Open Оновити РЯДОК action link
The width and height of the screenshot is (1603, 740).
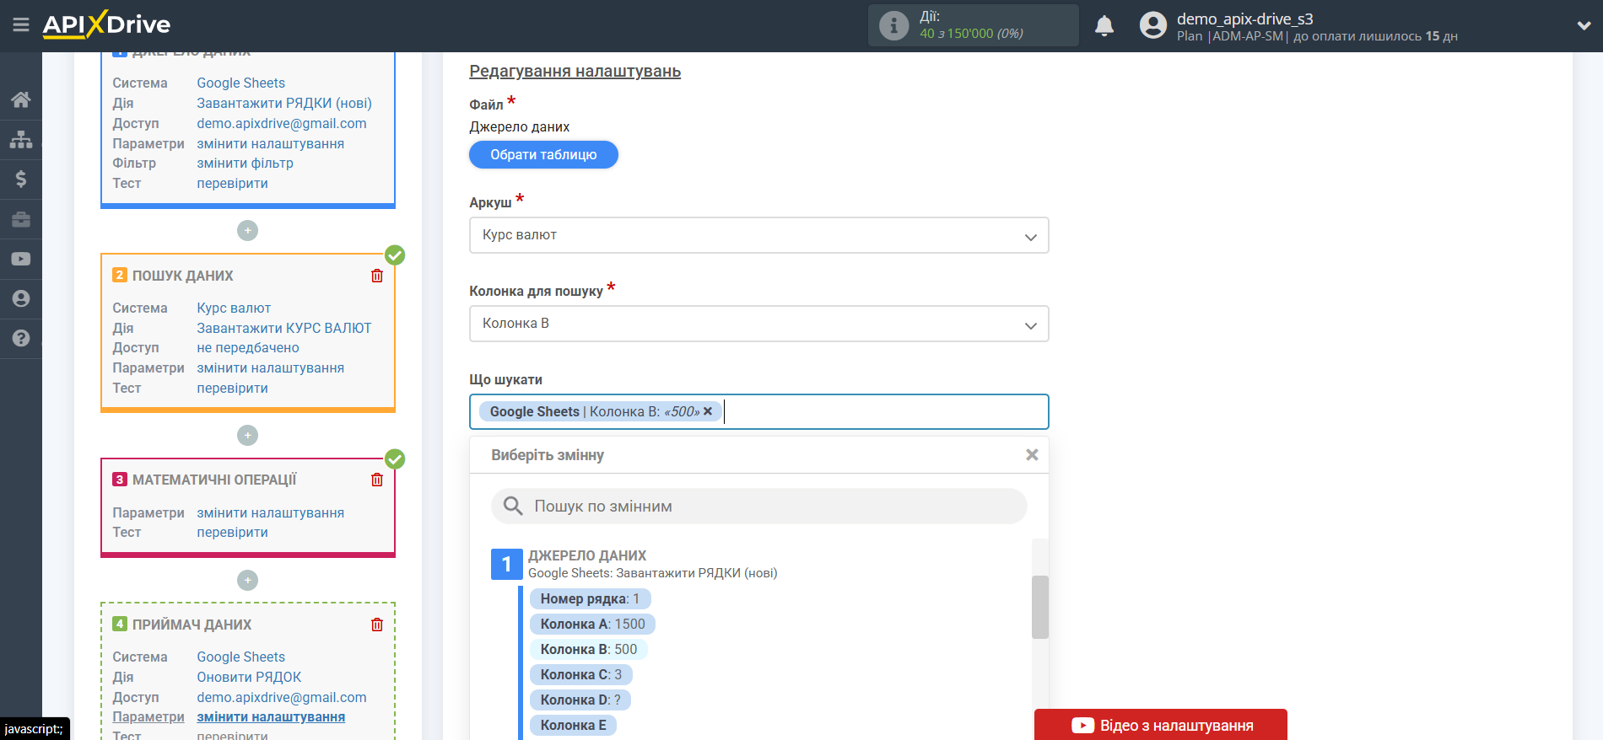tap(249, 677)
